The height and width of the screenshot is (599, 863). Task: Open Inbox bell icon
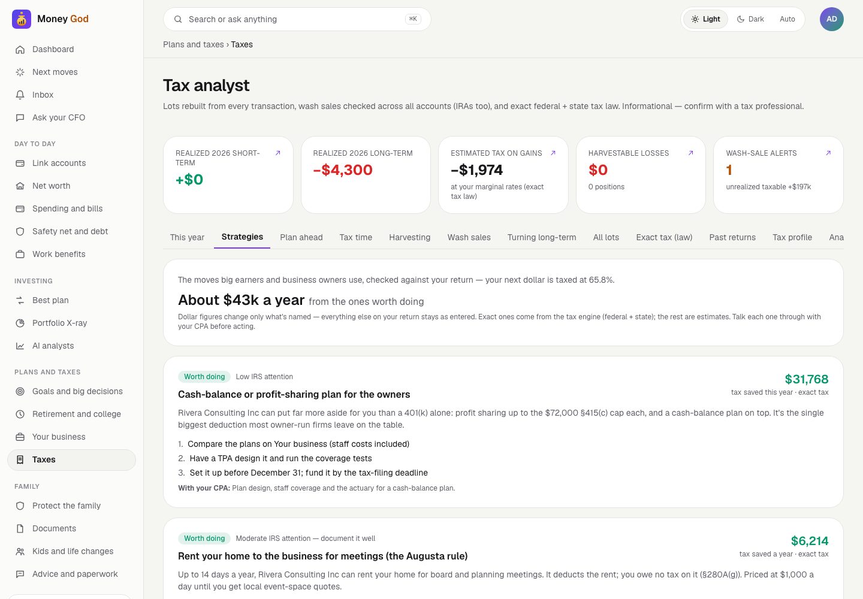coord(20,95)
